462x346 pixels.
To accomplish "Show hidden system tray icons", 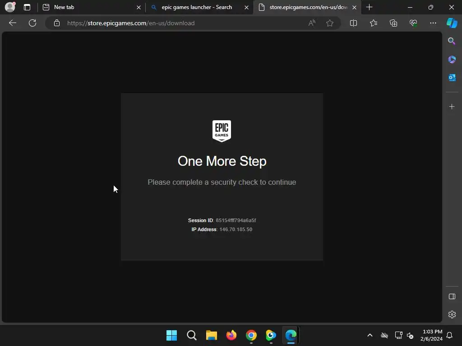I will click(x=370, y=335).
